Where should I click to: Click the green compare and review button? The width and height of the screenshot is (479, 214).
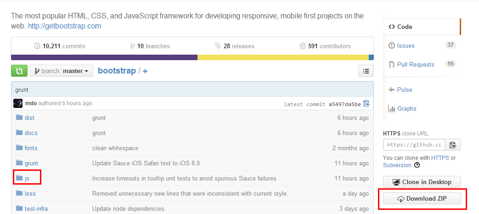pos(19,71)
